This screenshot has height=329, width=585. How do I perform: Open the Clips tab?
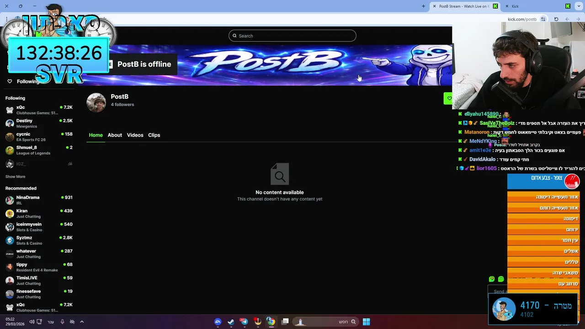coord(154,135)
